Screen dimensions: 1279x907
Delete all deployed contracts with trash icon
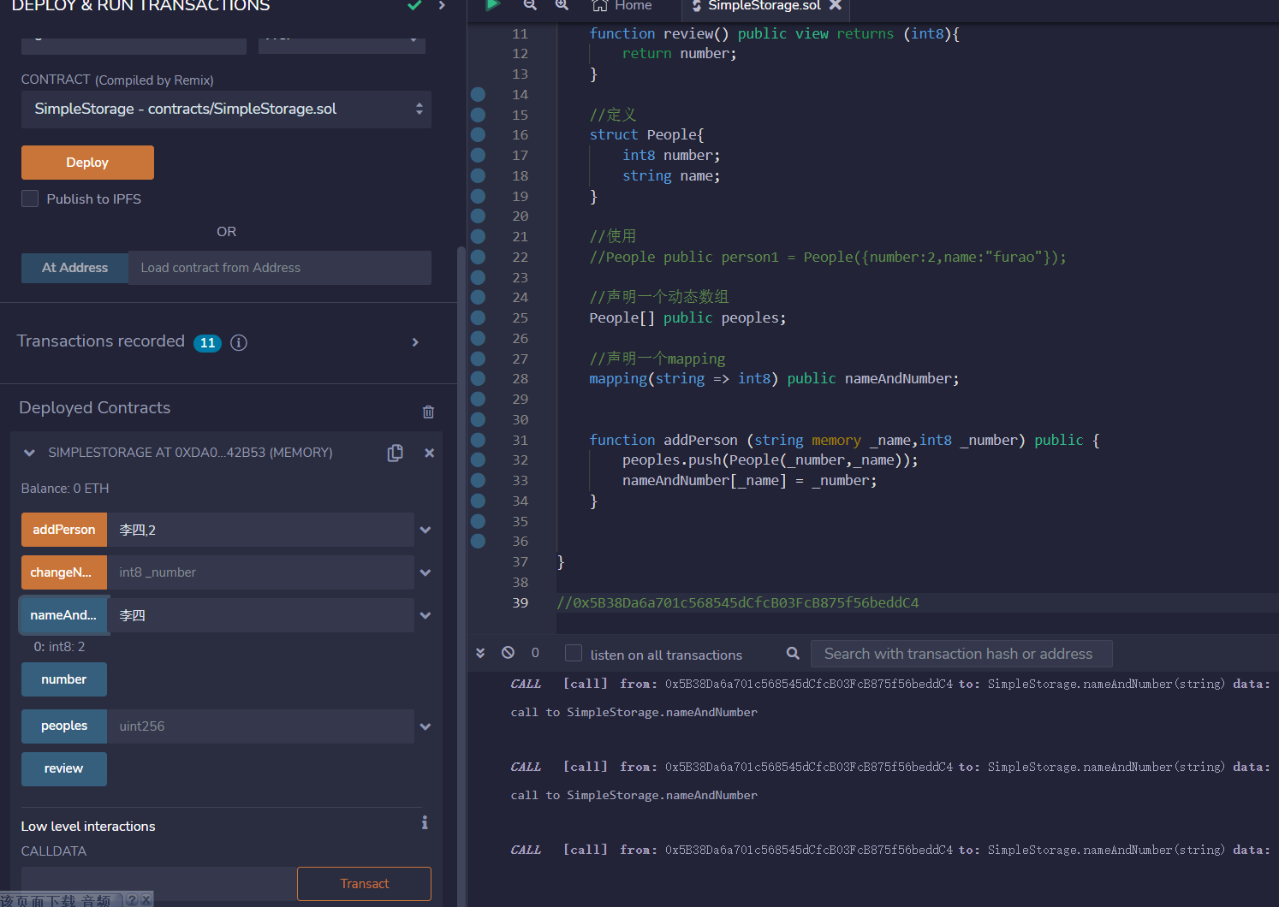[428, 412]
